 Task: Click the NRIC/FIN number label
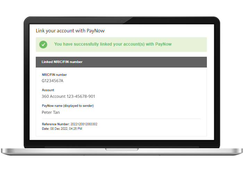(x=54, y=75)
